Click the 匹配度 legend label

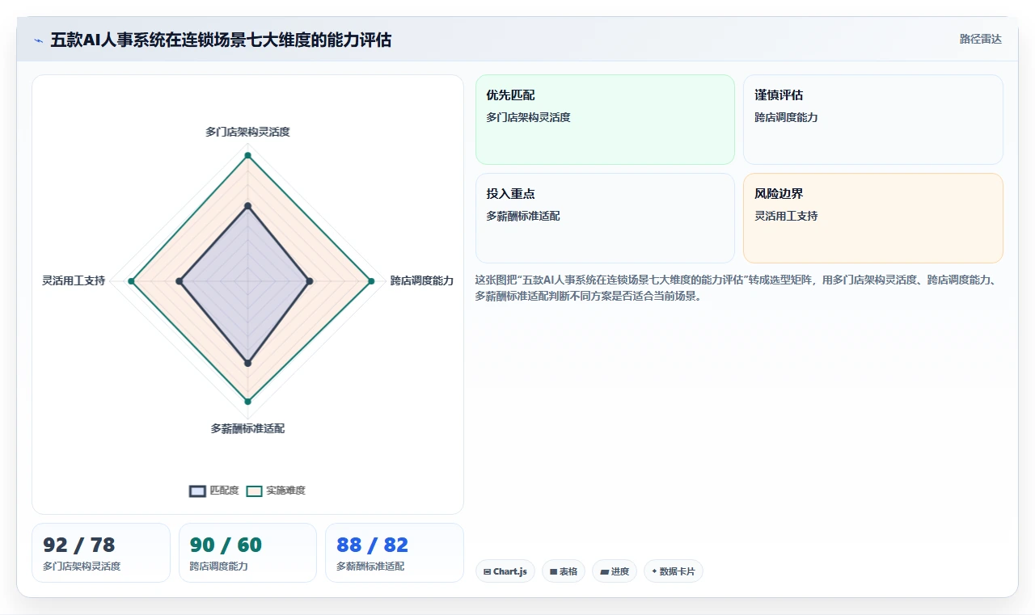(x=224, y=491)
